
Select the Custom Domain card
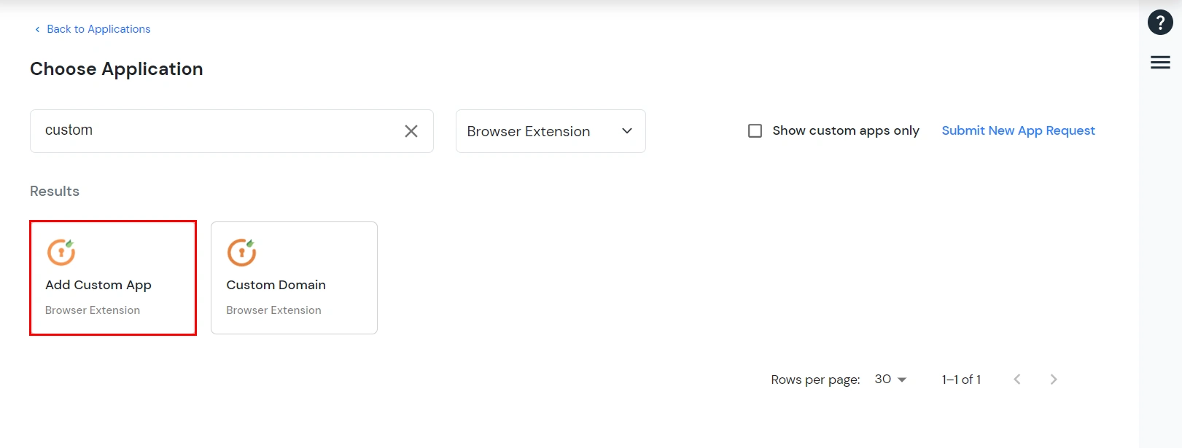pos(294,278)
